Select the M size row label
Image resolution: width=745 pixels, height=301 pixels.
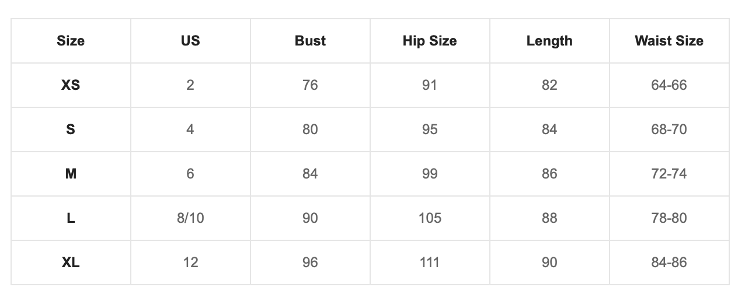(71, 174)
